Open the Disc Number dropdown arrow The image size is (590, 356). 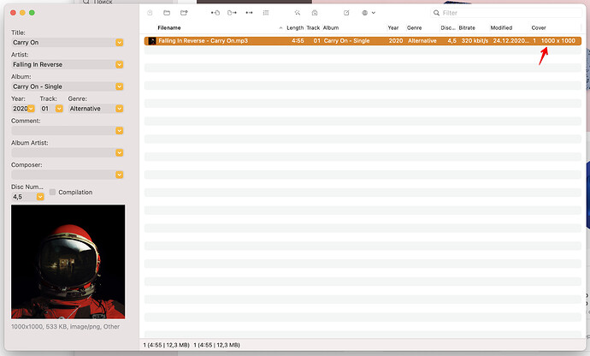pyautogui.click(x=40, y=197)
